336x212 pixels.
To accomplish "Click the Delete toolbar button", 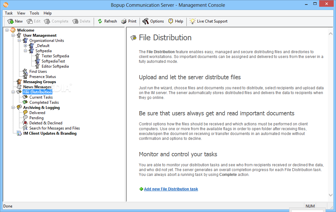I will 81,21.
